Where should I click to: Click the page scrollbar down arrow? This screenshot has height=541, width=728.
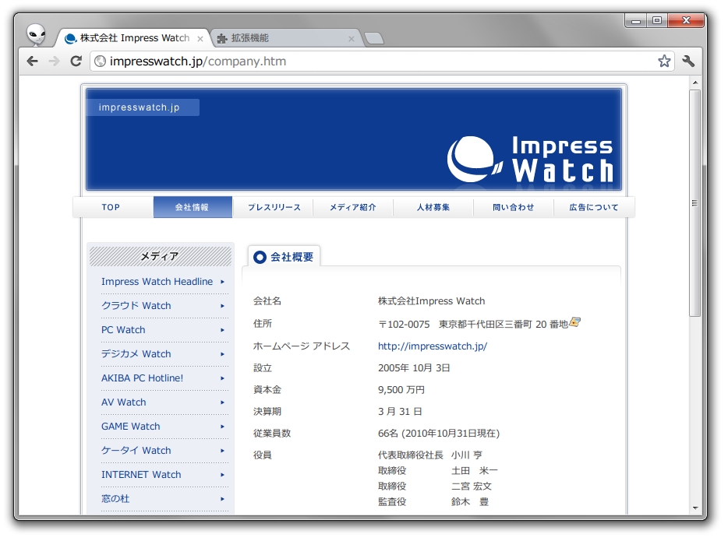point(695,508)
